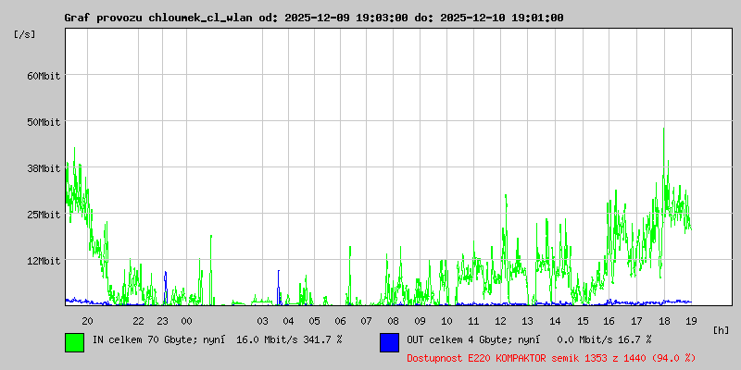
Task: Click the hour 18 label on time axis
Action: click(x=664, y=321)
